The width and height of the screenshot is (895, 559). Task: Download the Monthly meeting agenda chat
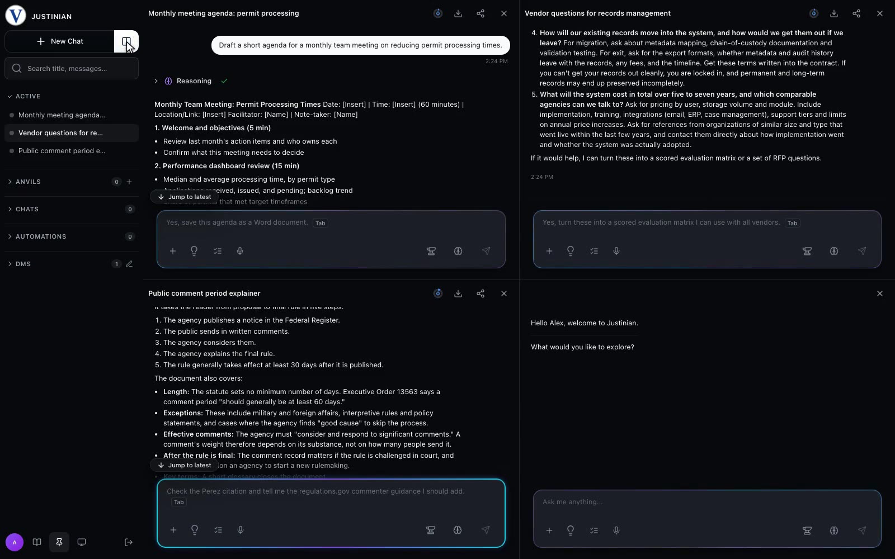pos(458,13)
